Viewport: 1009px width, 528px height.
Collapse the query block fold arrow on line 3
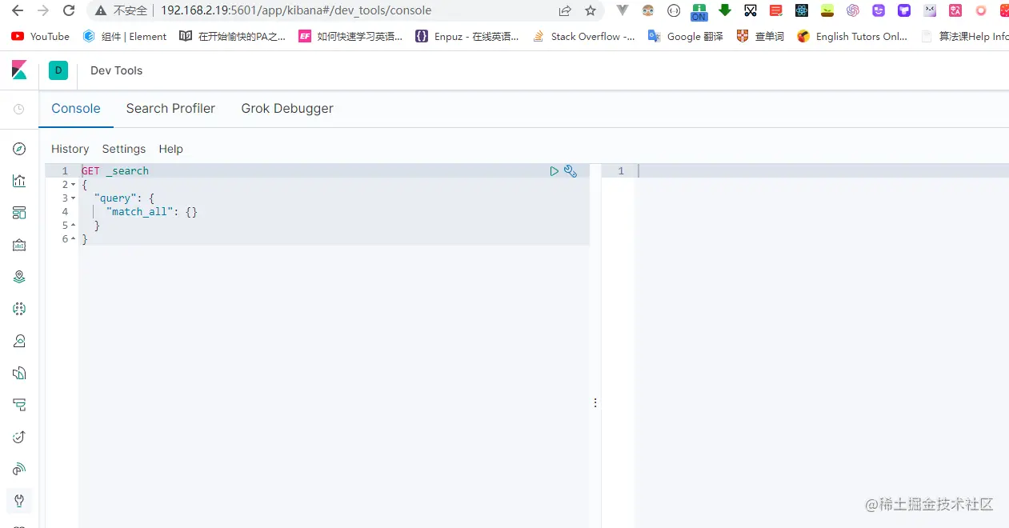click(73, 198)
